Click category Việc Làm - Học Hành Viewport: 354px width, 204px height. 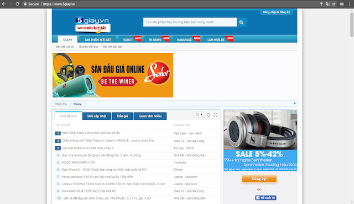tap(188, 134)
